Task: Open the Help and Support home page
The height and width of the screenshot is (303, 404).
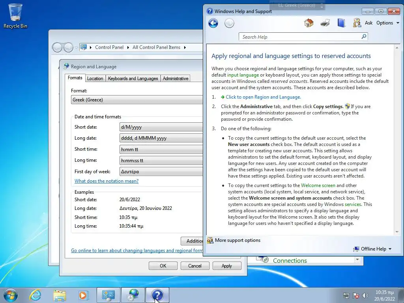Action: click(309, 23)
